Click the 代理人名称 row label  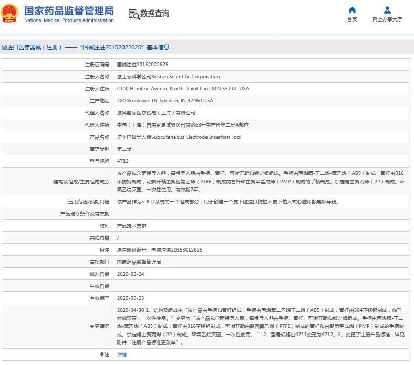tap(97, 113)
